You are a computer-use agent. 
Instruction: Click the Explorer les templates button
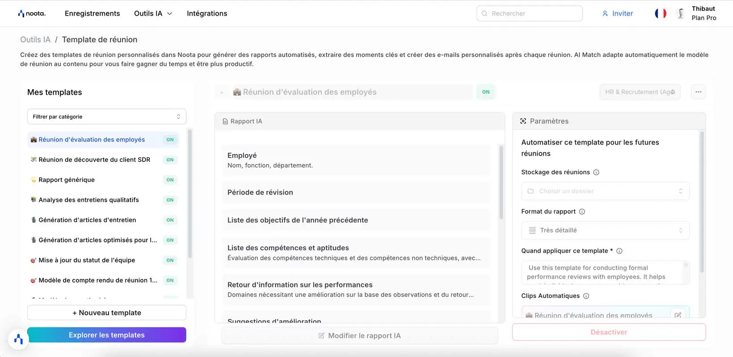pos(106,335)
